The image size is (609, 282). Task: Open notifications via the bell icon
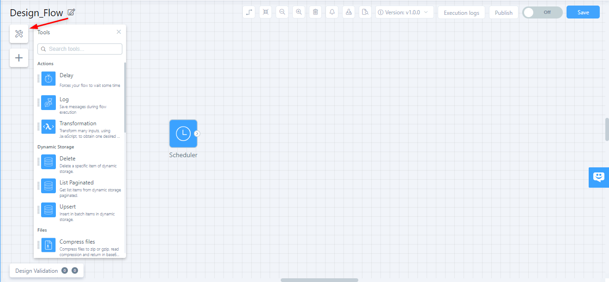click(x=332, y=12)
